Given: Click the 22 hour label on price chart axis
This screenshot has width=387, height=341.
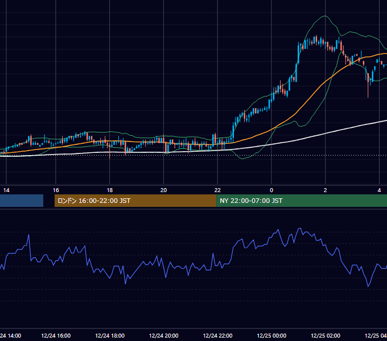Looking at the screenshot, I should pos(217,190).
